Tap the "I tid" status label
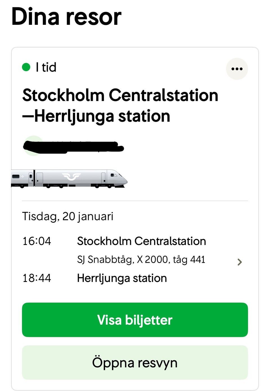Image resolution: width=270 pixels, height=391 pixels. click(46, 67)
